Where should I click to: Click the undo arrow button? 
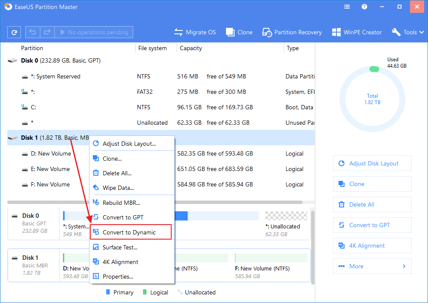point(33,32)
